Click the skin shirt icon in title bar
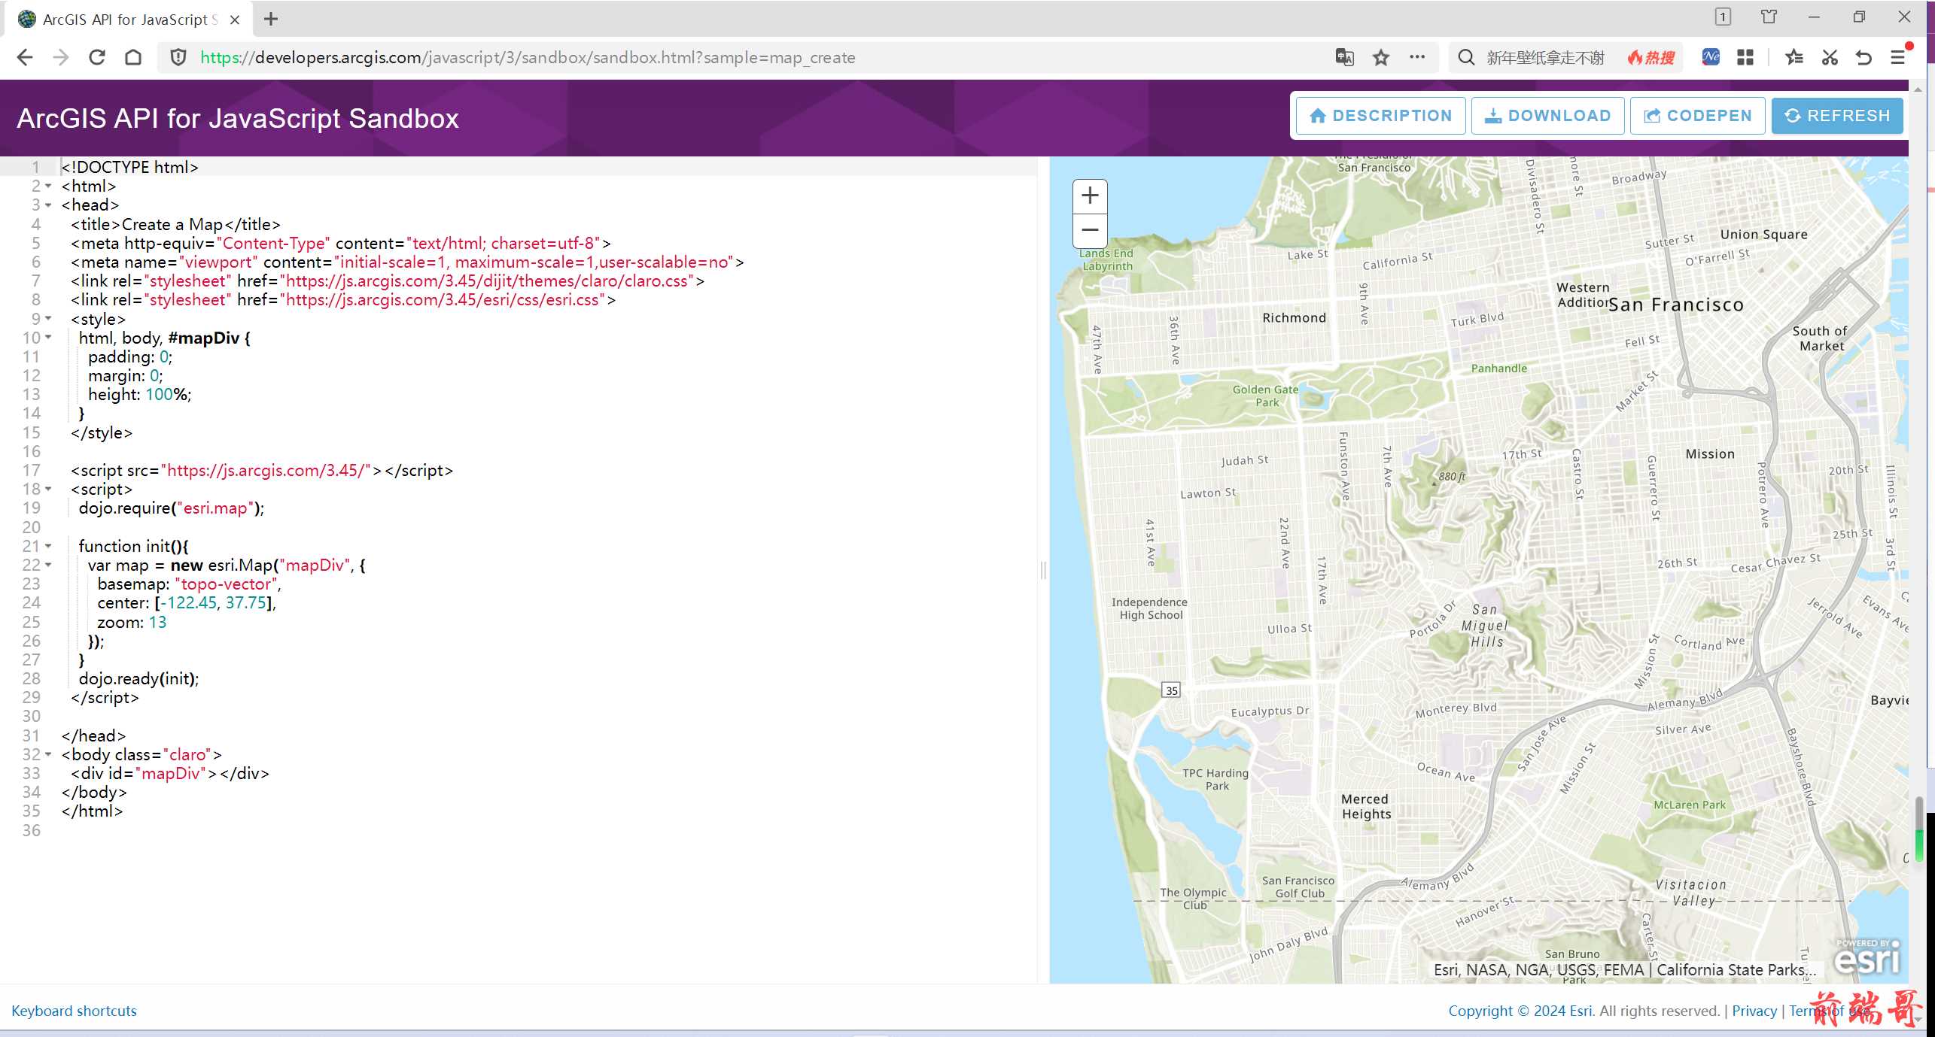 [1769, 17]
